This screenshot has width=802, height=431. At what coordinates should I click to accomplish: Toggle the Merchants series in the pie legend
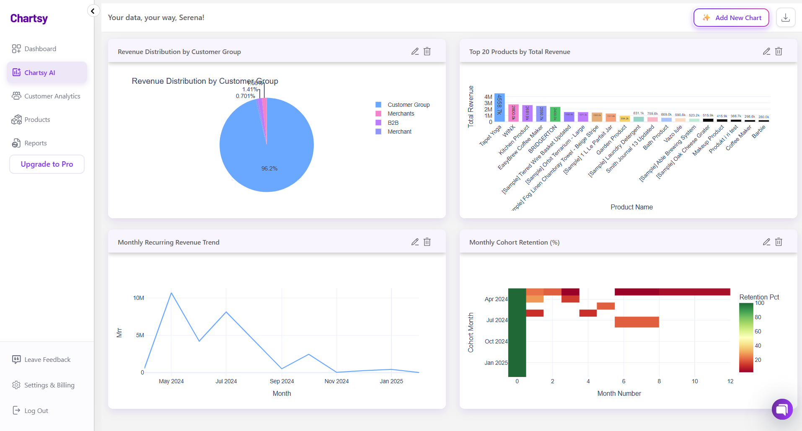400,114
